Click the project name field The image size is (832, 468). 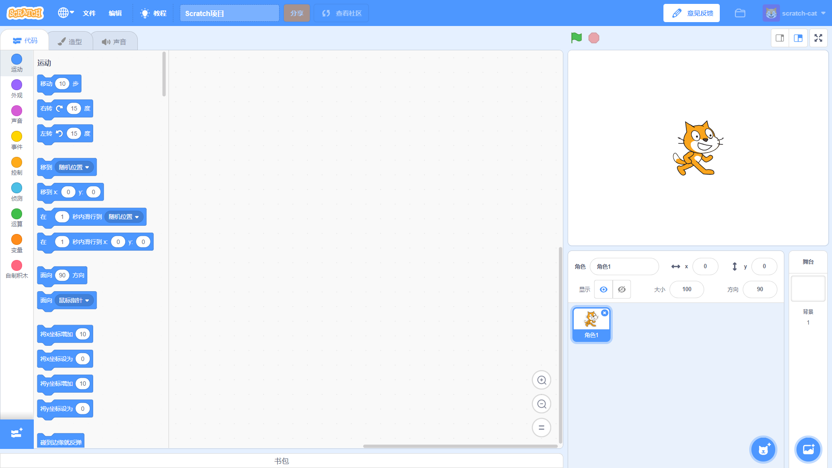(230, 13)
